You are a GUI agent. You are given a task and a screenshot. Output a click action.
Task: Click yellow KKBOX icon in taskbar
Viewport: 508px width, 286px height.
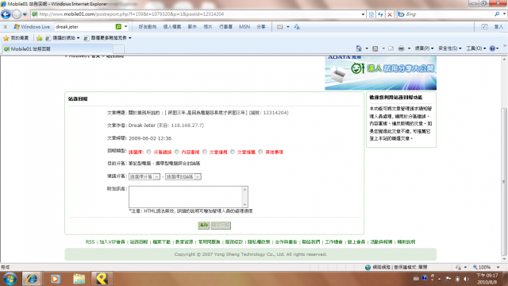pyautogui.click(x=102, y=279)
